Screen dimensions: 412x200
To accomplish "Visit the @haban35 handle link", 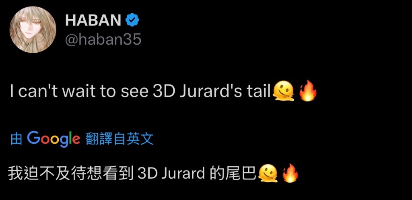I will click(x=103, y=40).
